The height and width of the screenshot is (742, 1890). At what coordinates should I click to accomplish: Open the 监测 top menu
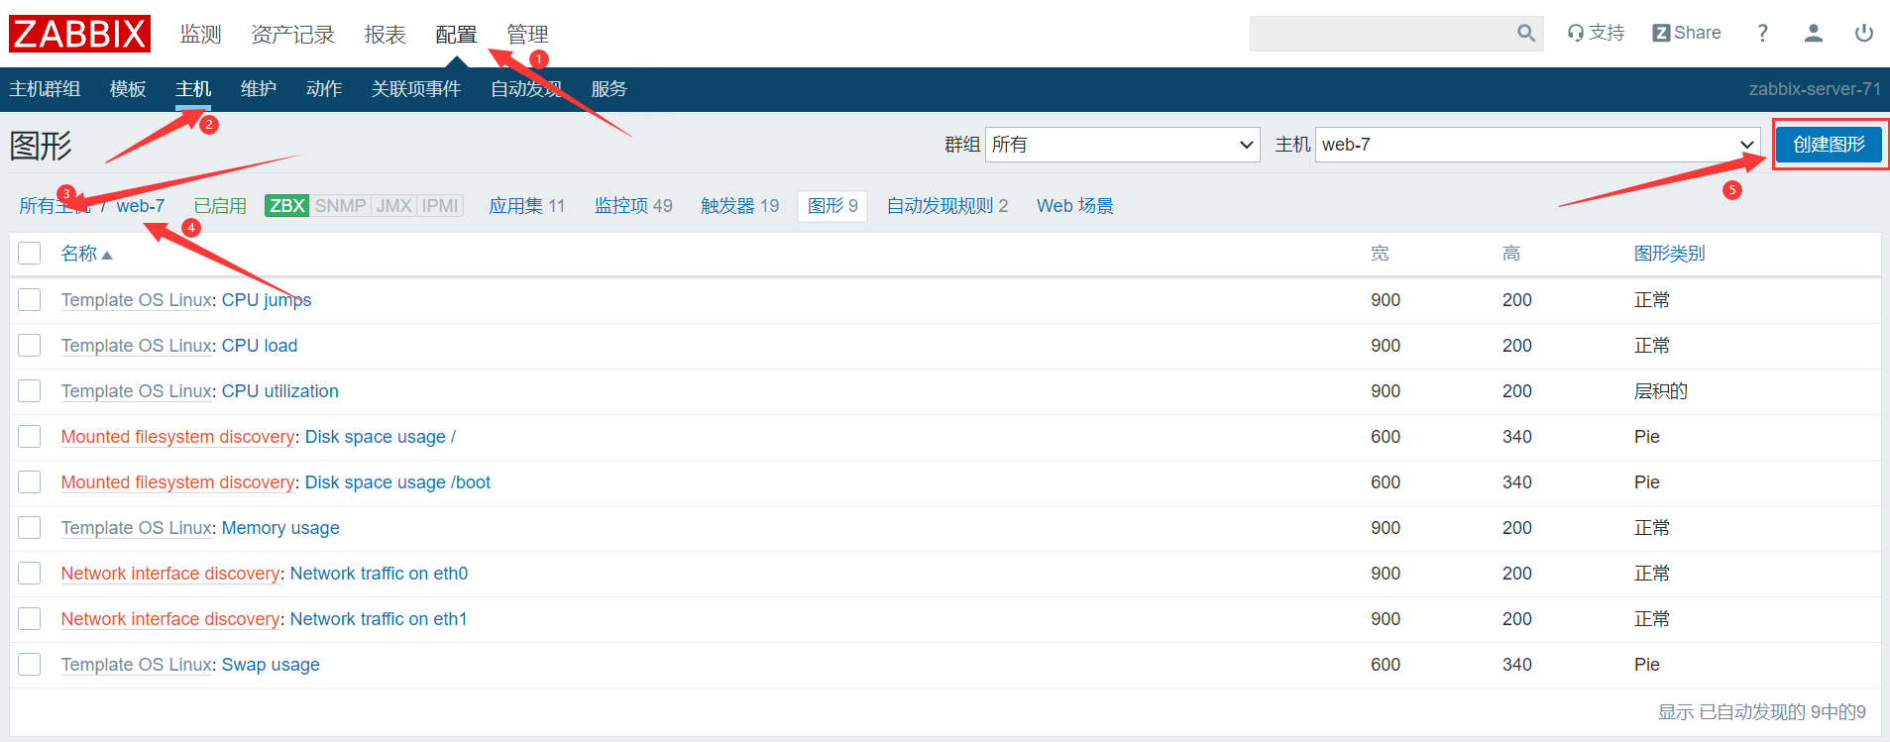tap(200, 34)
